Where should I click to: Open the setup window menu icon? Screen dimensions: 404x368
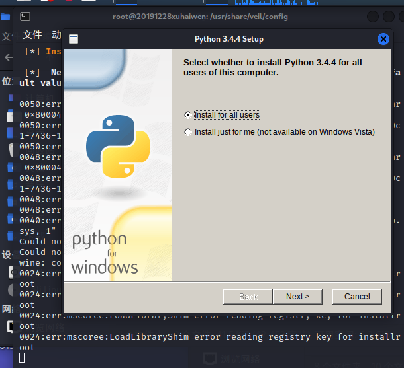coord(74,39)
